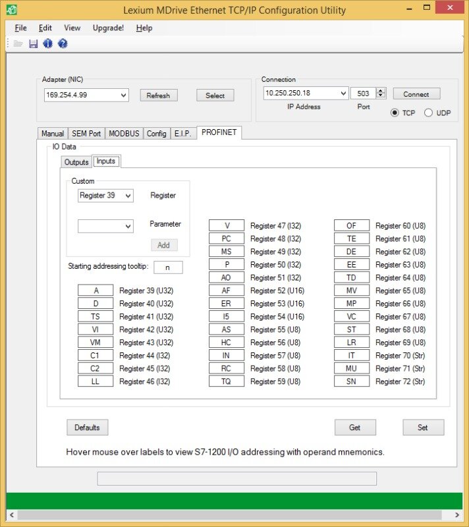
Task: Click the V field for Register 47
Action: [x=227, y=225]
